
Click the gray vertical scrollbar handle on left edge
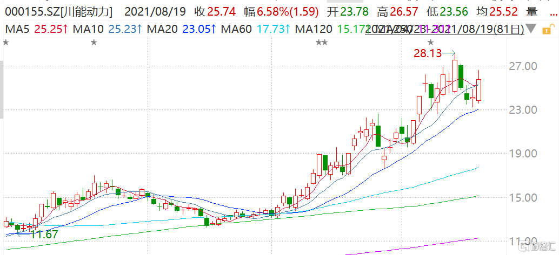click(2, 90)
